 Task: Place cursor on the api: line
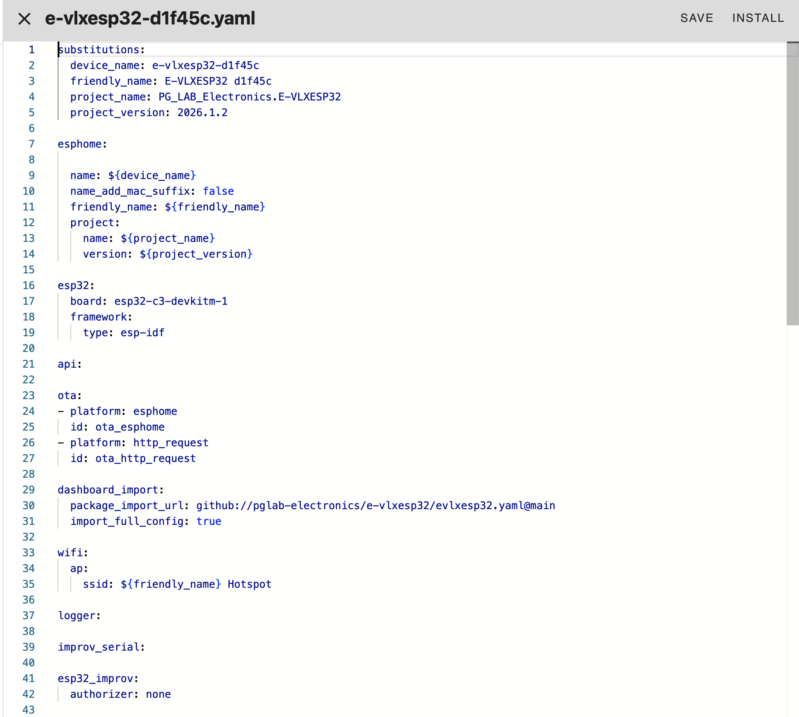(70, 364)
